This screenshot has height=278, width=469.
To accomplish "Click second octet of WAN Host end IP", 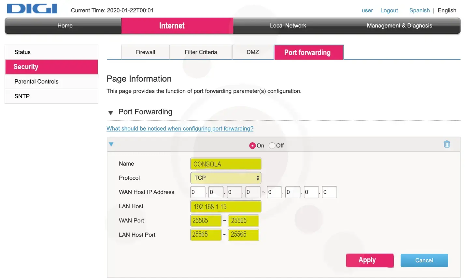I will click(293, 192).
